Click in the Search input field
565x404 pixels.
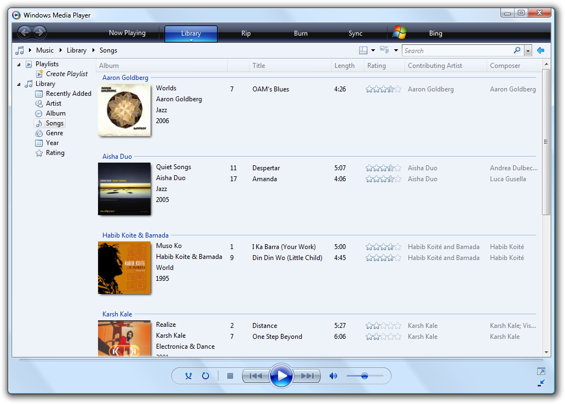click(457, 51)
